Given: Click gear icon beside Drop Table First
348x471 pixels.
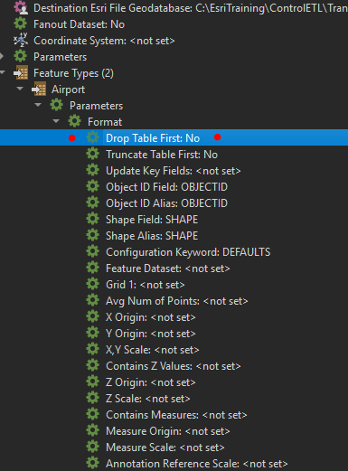Looking at the screenshot, I should (93, 138).
